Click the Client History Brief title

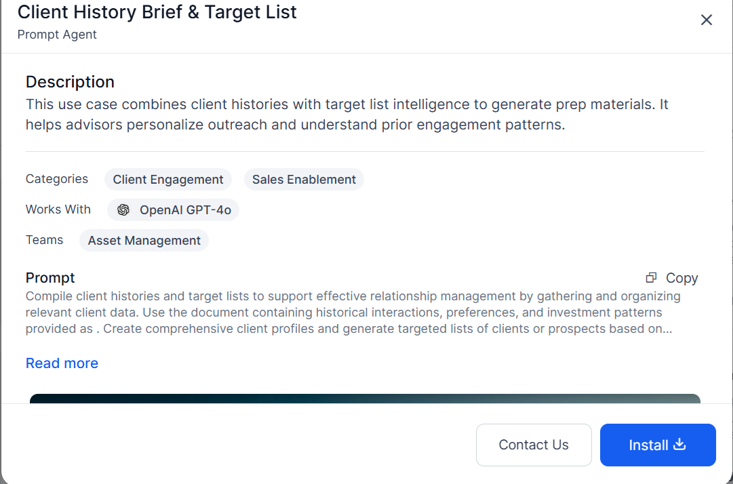point(157,12)
